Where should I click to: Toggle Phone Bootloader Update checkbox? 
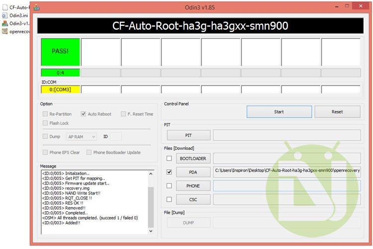pyautogui.click(x=89, y=152)
